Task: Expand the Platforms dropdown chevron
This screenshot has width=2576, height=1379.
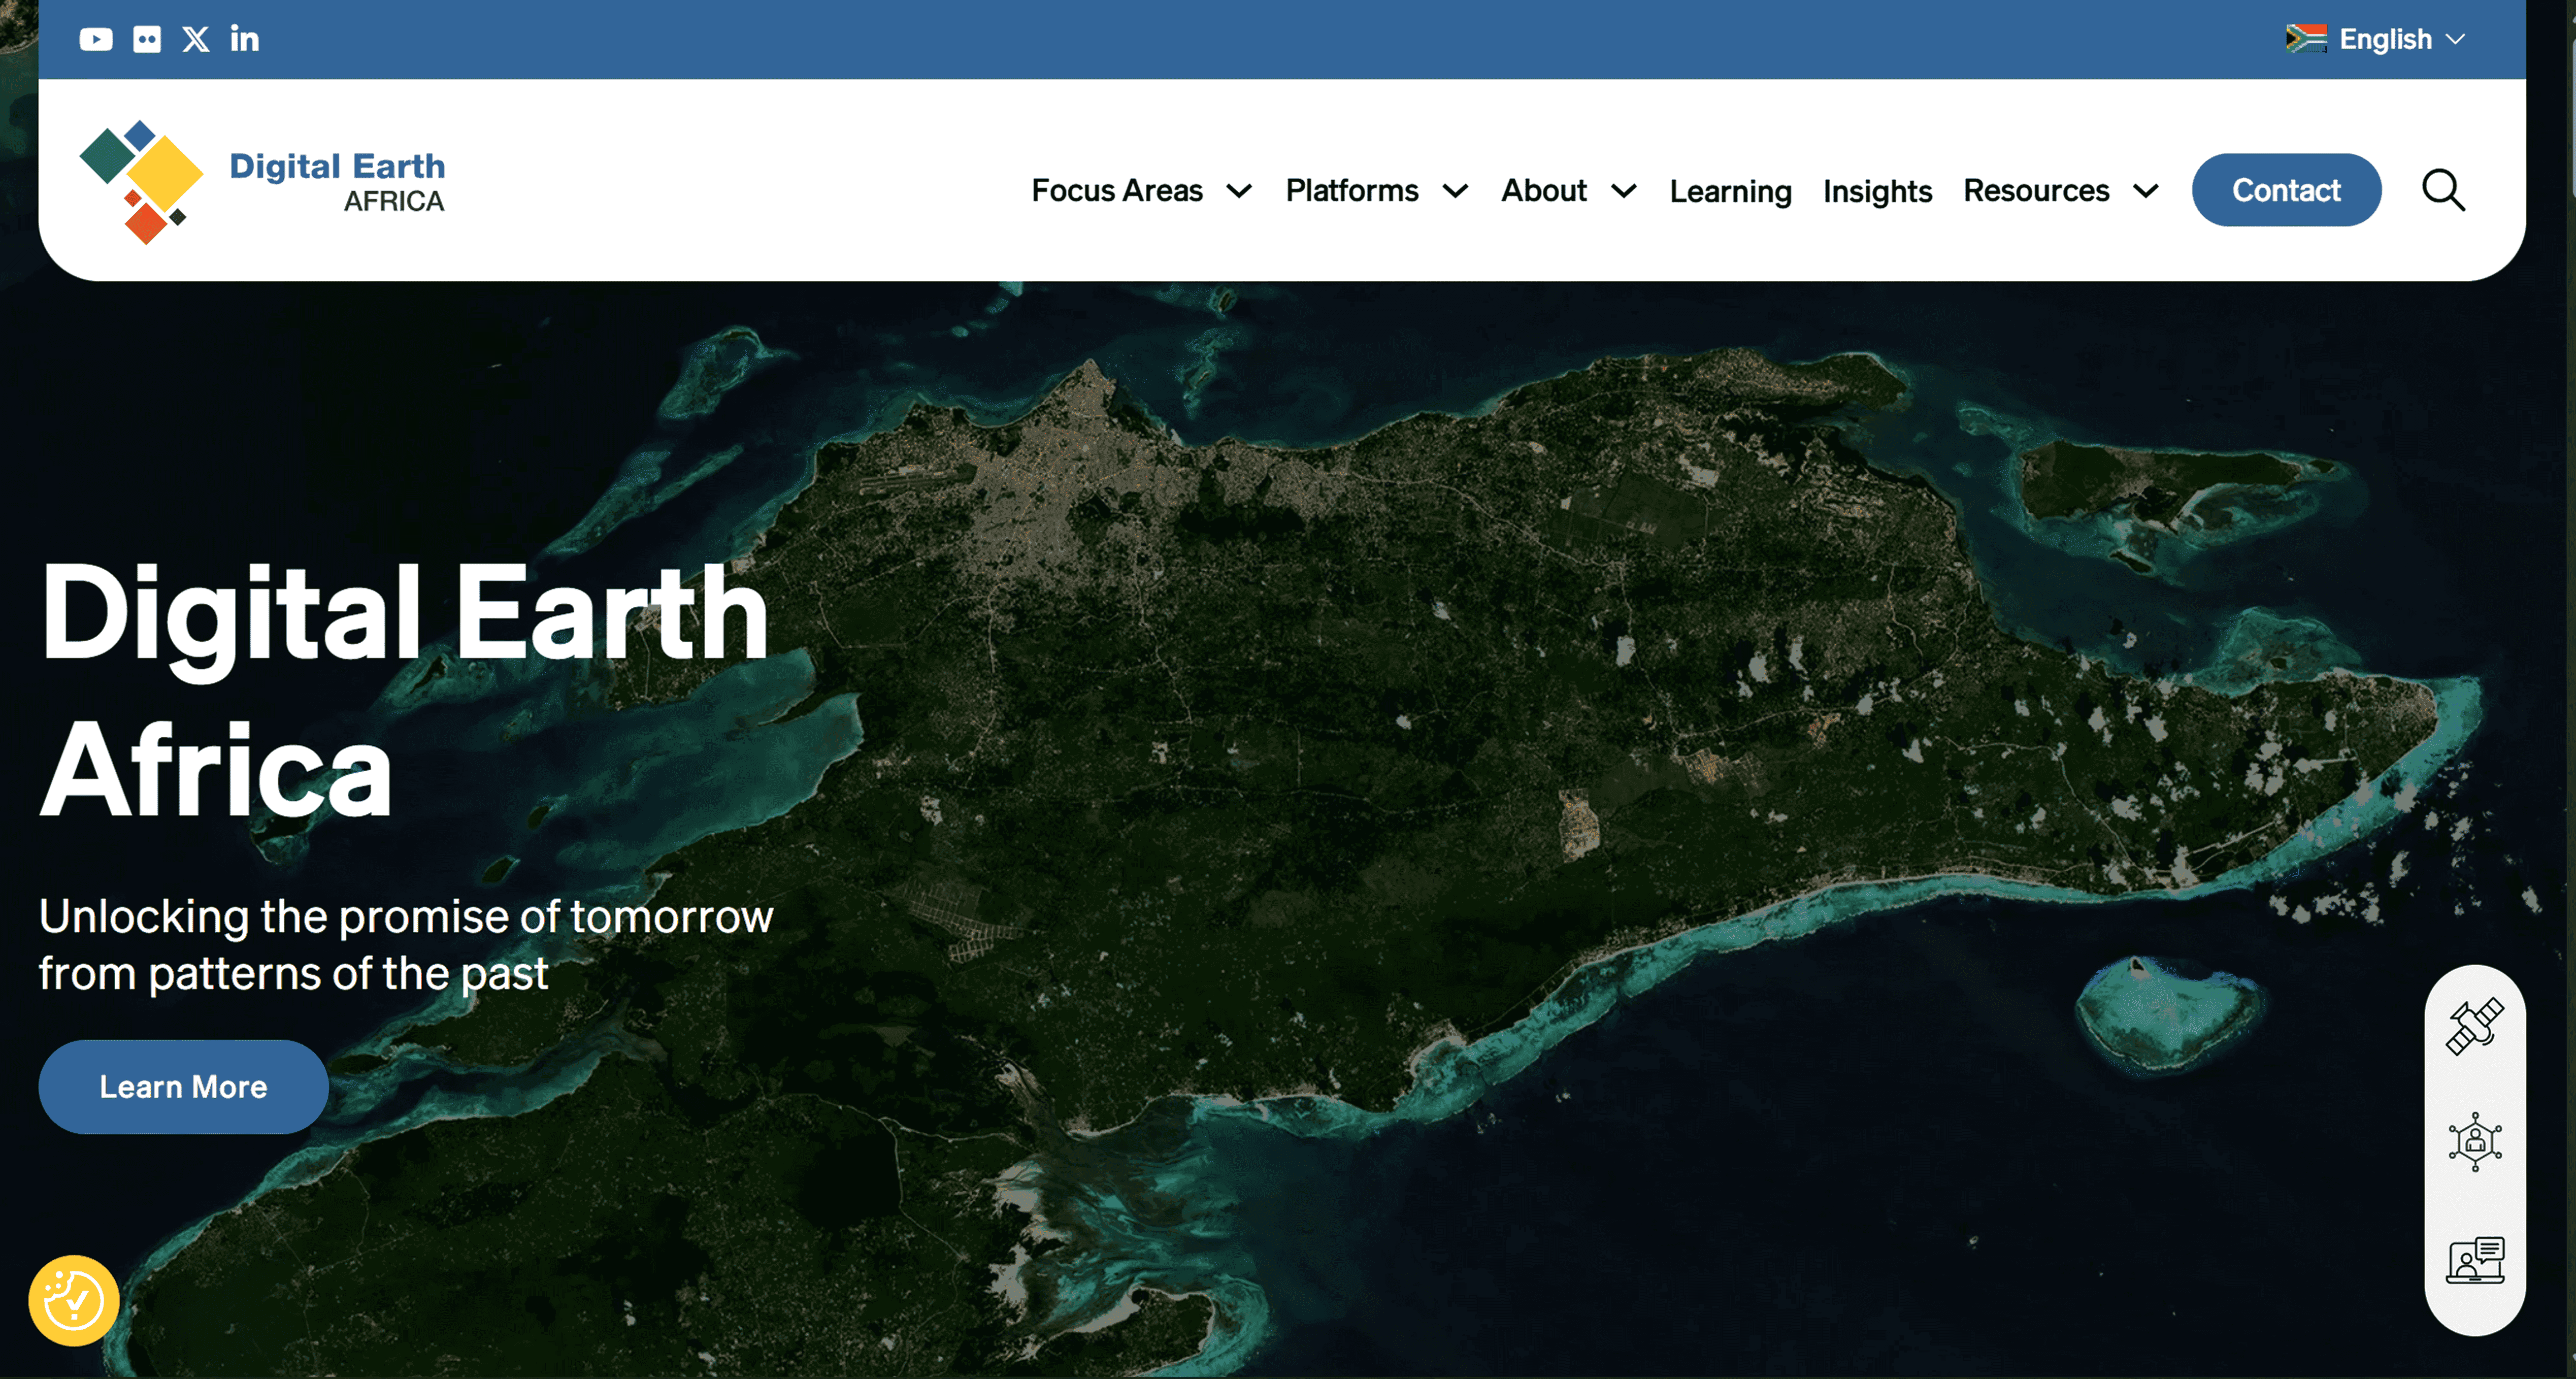Action: point(1456,191)
